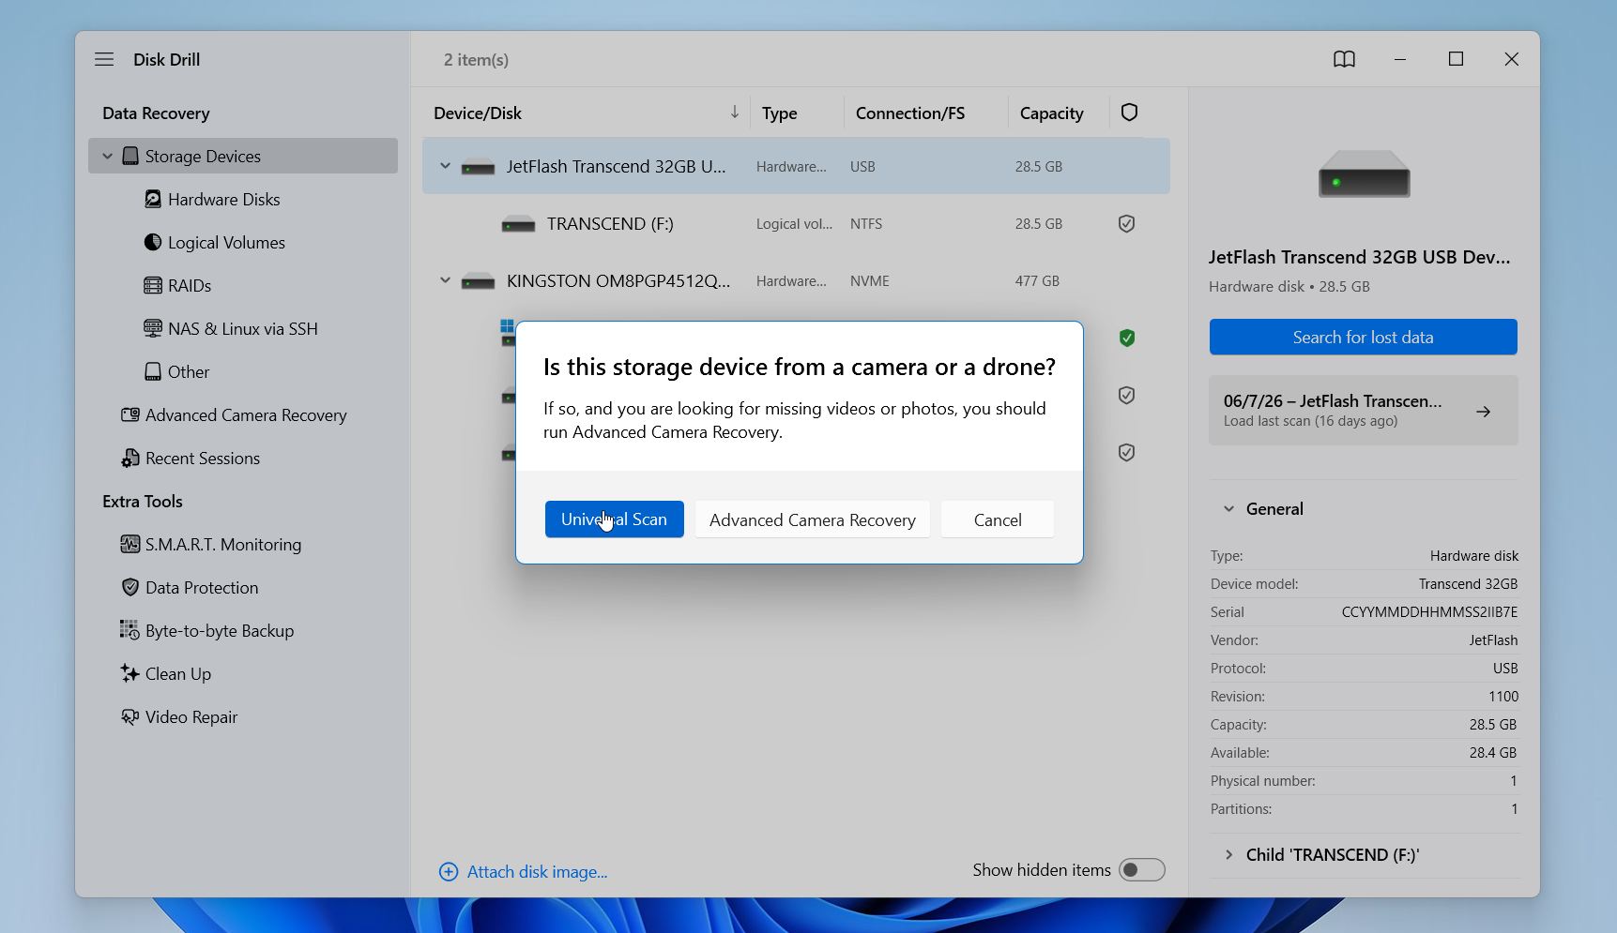The width and height of the screenshot is (1617, 933).
Task: Open NAS & Linux via SSH label
Action: [243, 328]
